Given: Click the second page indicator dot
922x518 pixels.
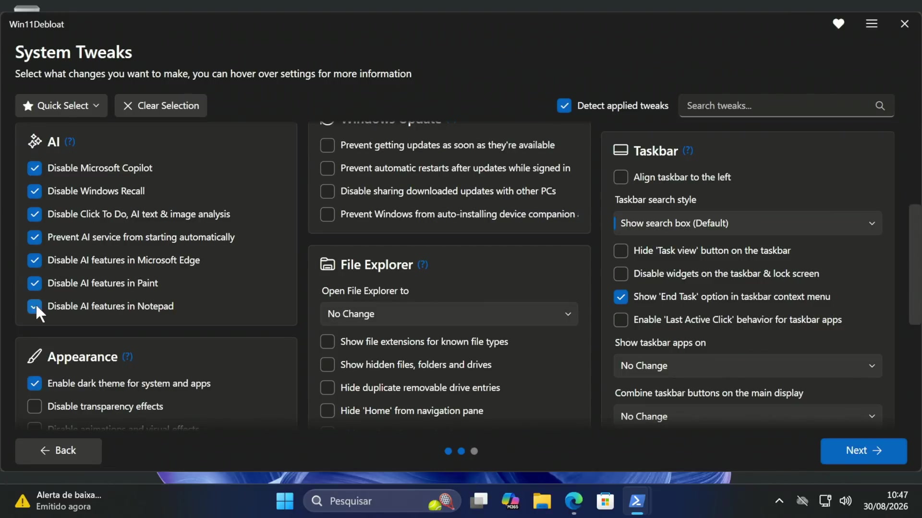Looking at the screenshot, I should [461, 451].
